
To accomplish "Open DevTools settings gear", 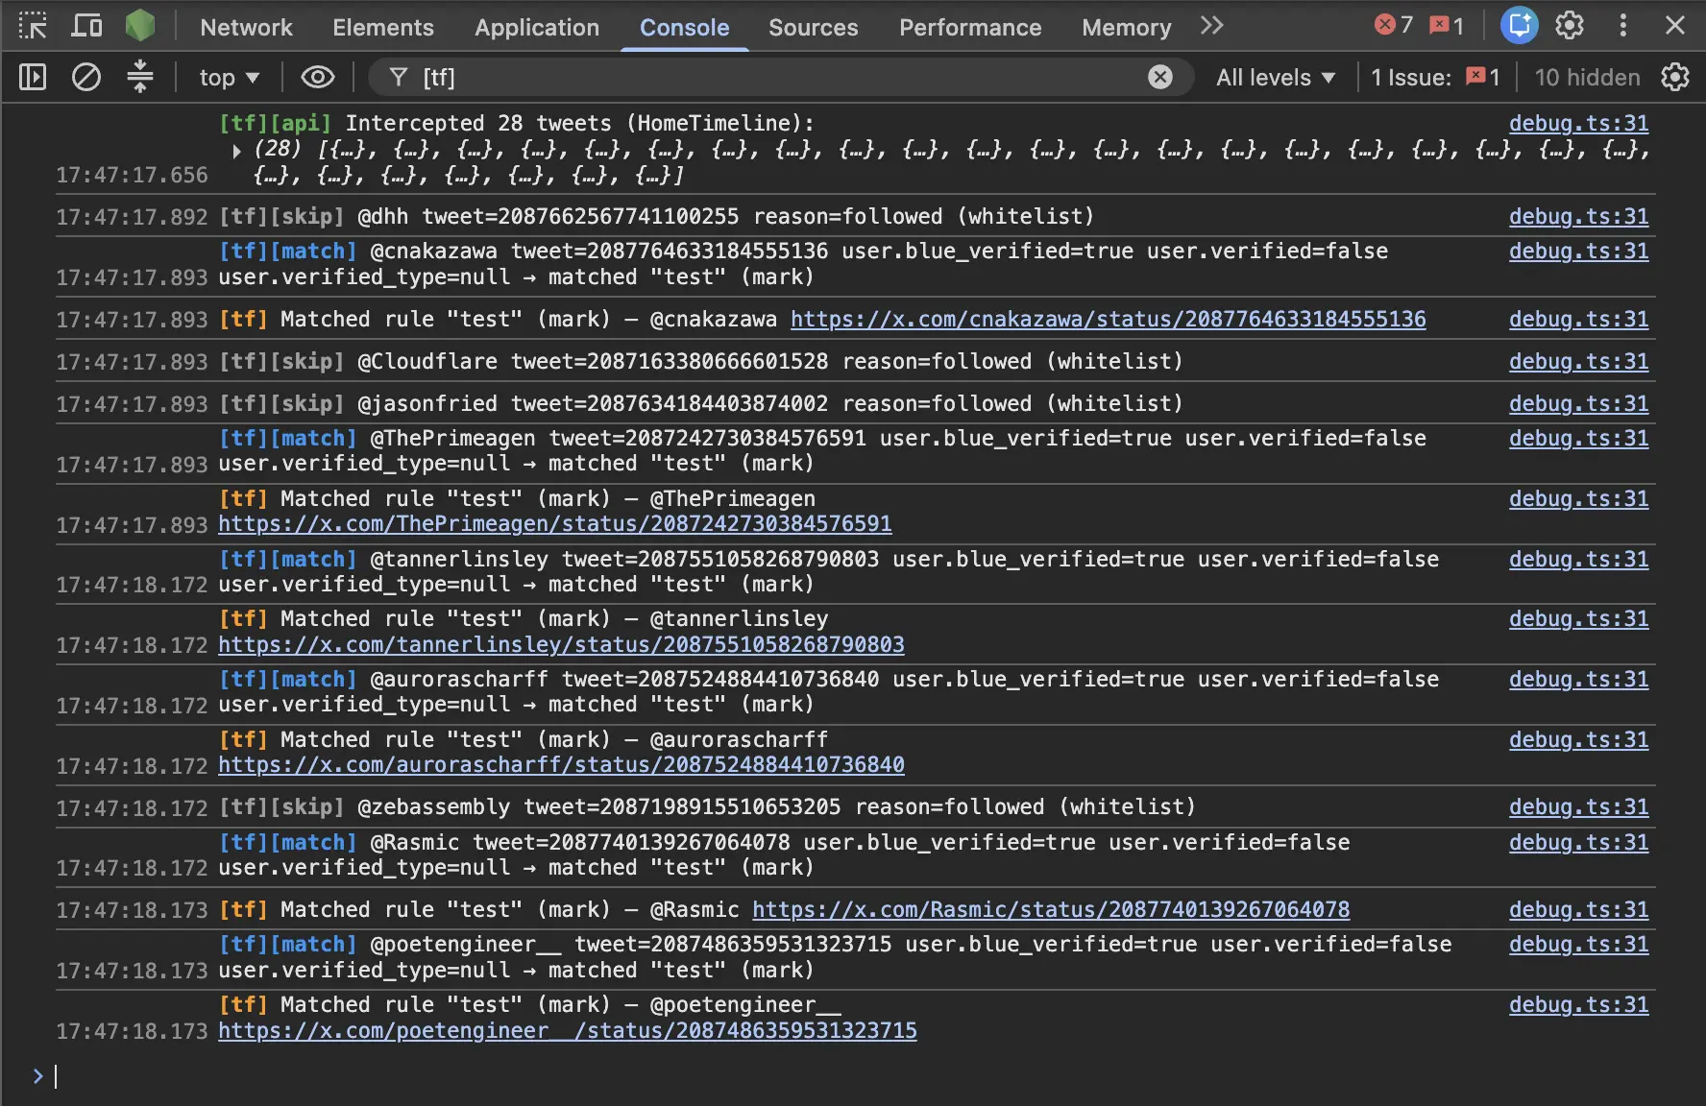I will pyautogui.click(x=1570, y=25).
